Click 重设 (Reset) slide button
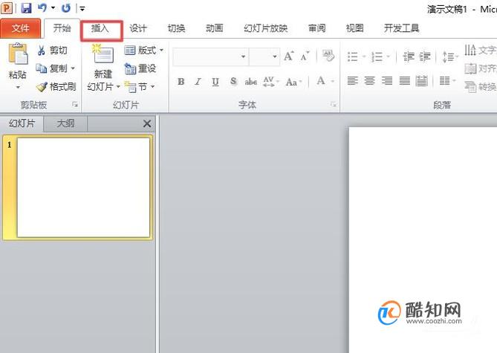Screen dimensions: 497x353 coord(140,68)
